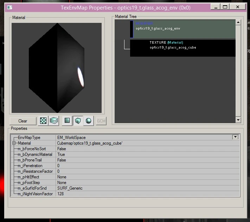This screenshot has height=222, width=250.
Task: Select the sphere preview icon
Action: (x=89, y=121)
